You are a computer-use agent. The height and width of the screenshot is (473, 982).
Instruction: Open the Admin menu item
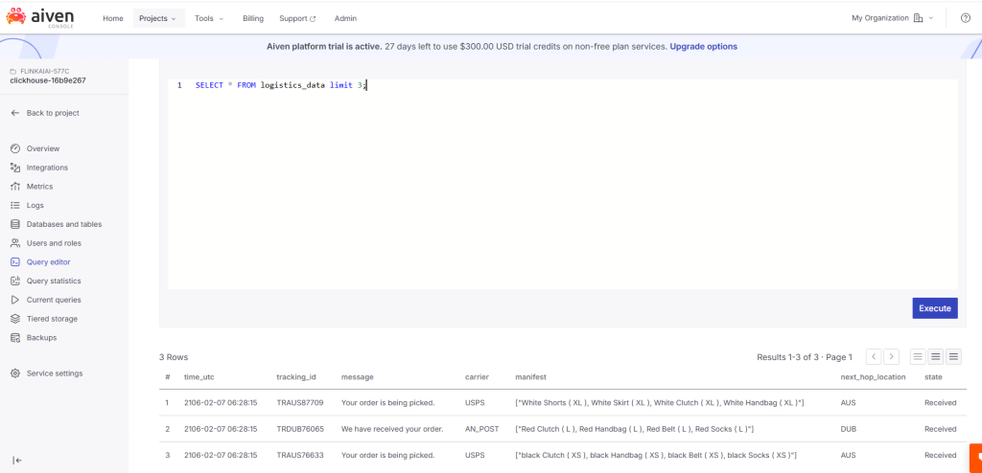pyautogui.click(x=345, y=18)
